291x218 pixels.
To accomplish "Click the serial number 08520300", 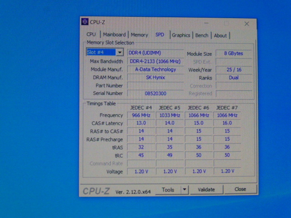I will (156, 94).
